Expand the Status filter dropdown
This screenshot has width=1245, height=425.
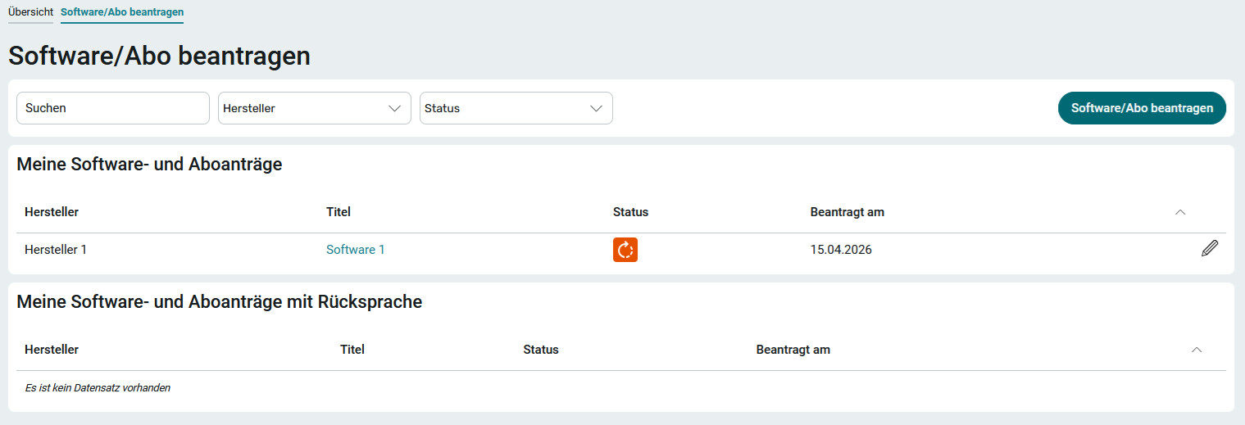pyautogui.click(x=516, y=108)
